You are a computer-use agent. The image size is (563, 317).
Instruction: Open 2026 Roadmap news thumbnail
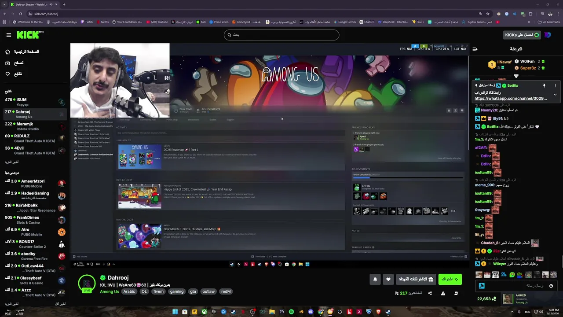pos(140,156)
